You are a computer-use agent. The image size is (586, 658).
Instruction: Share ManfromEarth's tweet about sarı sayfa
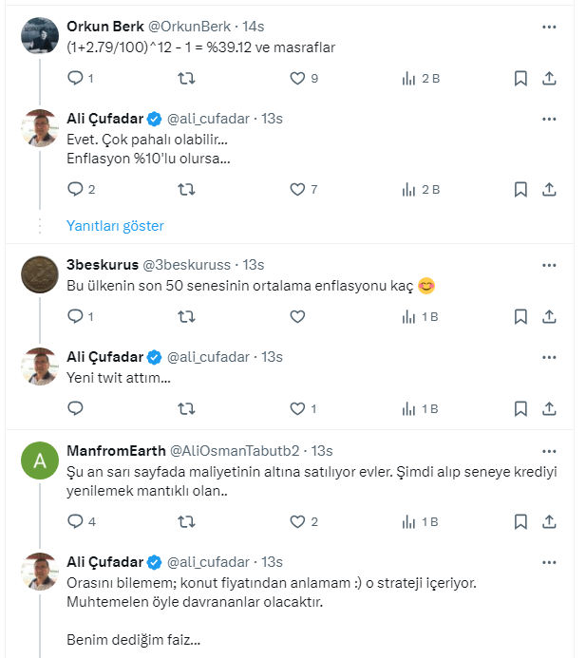click(x=549, y=521)
